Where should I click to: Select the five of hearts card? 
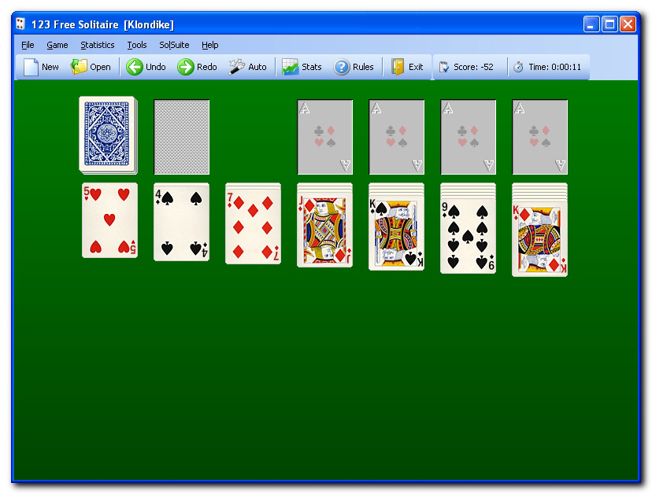point(109,220)
